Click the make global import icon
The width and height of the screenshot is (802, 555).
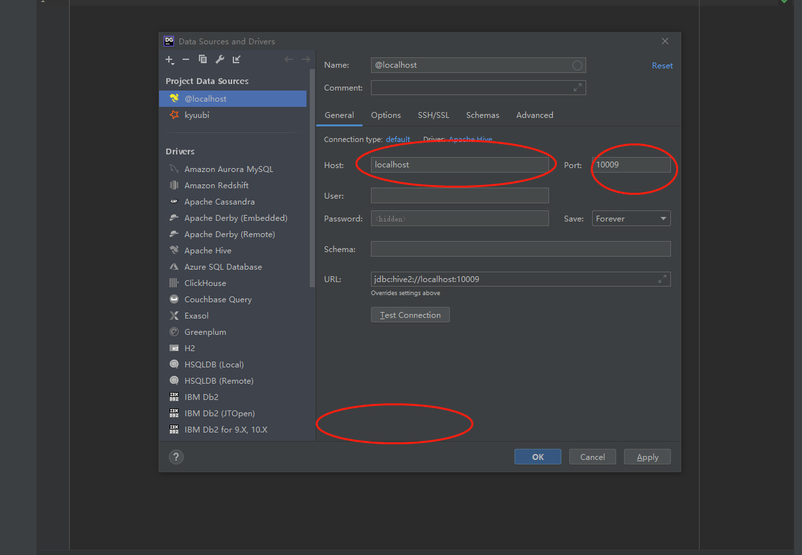point(237,60)
